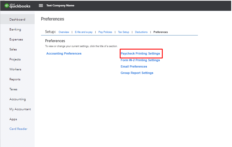This screenshot has width=232, height=147.
Task: Select Sales in the sidebar
Action: [13, 49]
